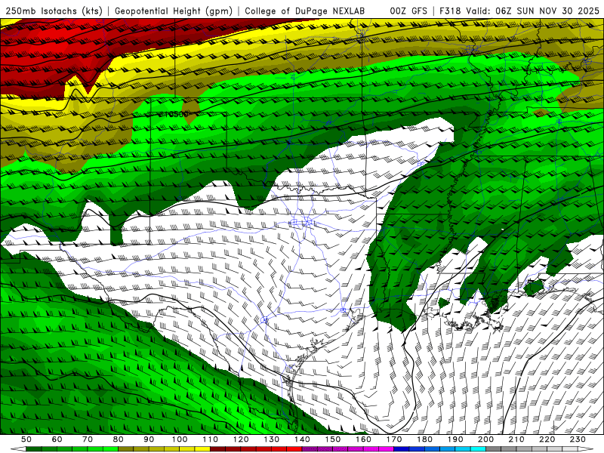Click the legend value '130'
This screenshot has height=453, width=604.
(x=272, y=439)
